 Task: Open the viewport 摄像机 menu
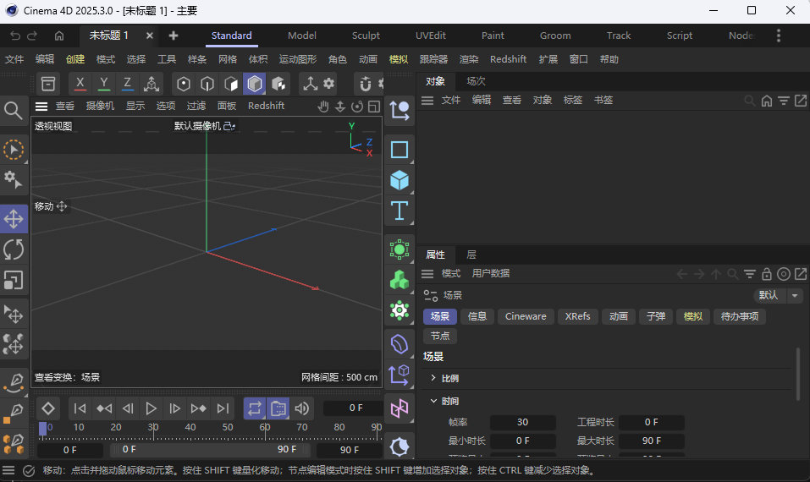click(100, 106)
